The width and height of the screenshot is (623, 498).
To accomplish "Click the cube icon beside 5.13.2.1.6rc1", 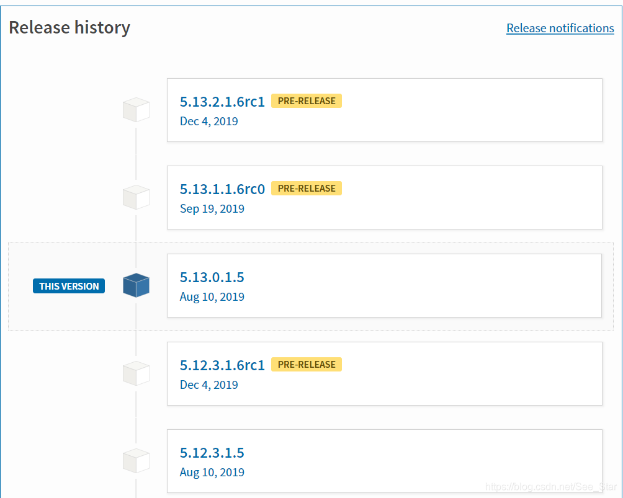I will 136,110.
